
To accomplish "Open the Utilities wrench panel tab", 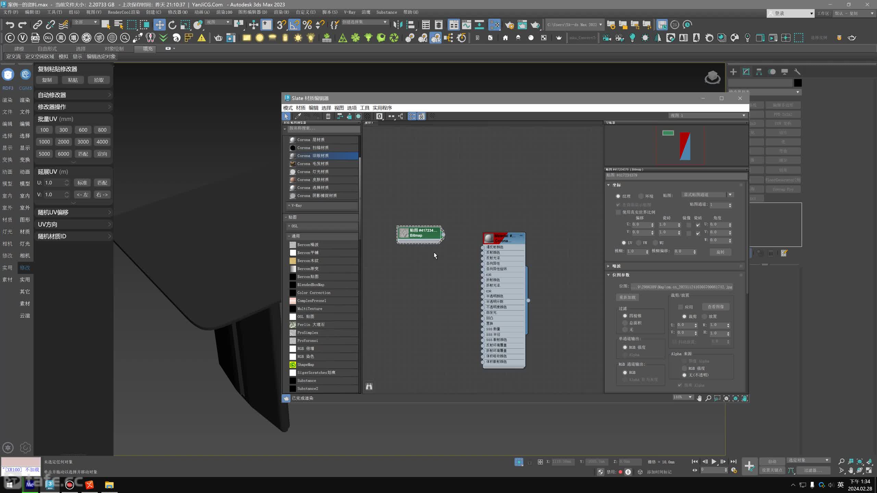I will 797,72.
